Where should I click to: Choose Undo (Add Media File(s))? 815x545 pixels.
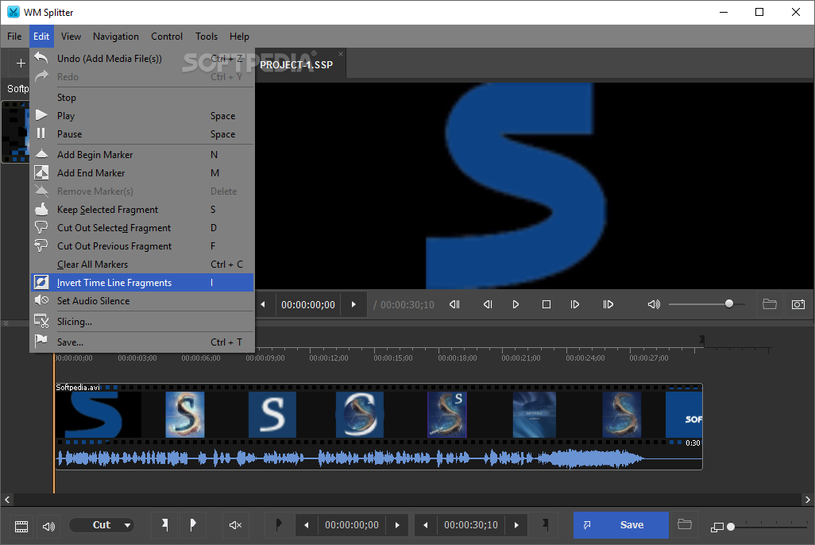tap(142, 59)
